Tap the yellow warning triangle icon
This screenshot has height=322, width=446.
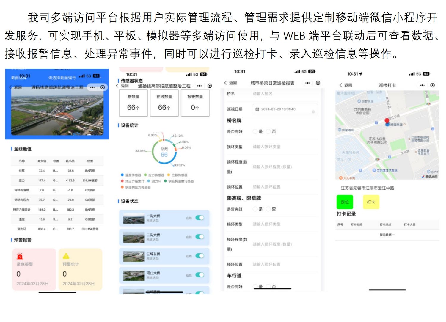pos(66,256)
